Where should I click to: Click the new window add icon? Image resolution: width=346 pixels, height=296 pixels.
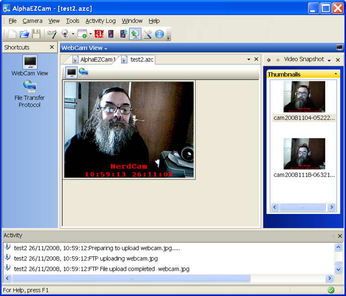pyautogui.click(x=82, y=34)
